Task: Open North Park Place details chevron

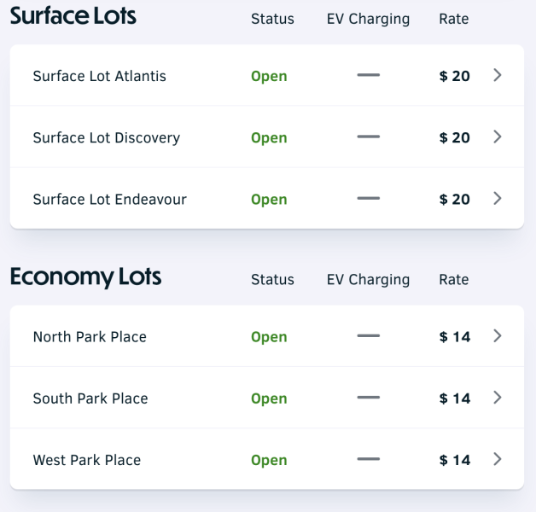Action: (498, 336)
